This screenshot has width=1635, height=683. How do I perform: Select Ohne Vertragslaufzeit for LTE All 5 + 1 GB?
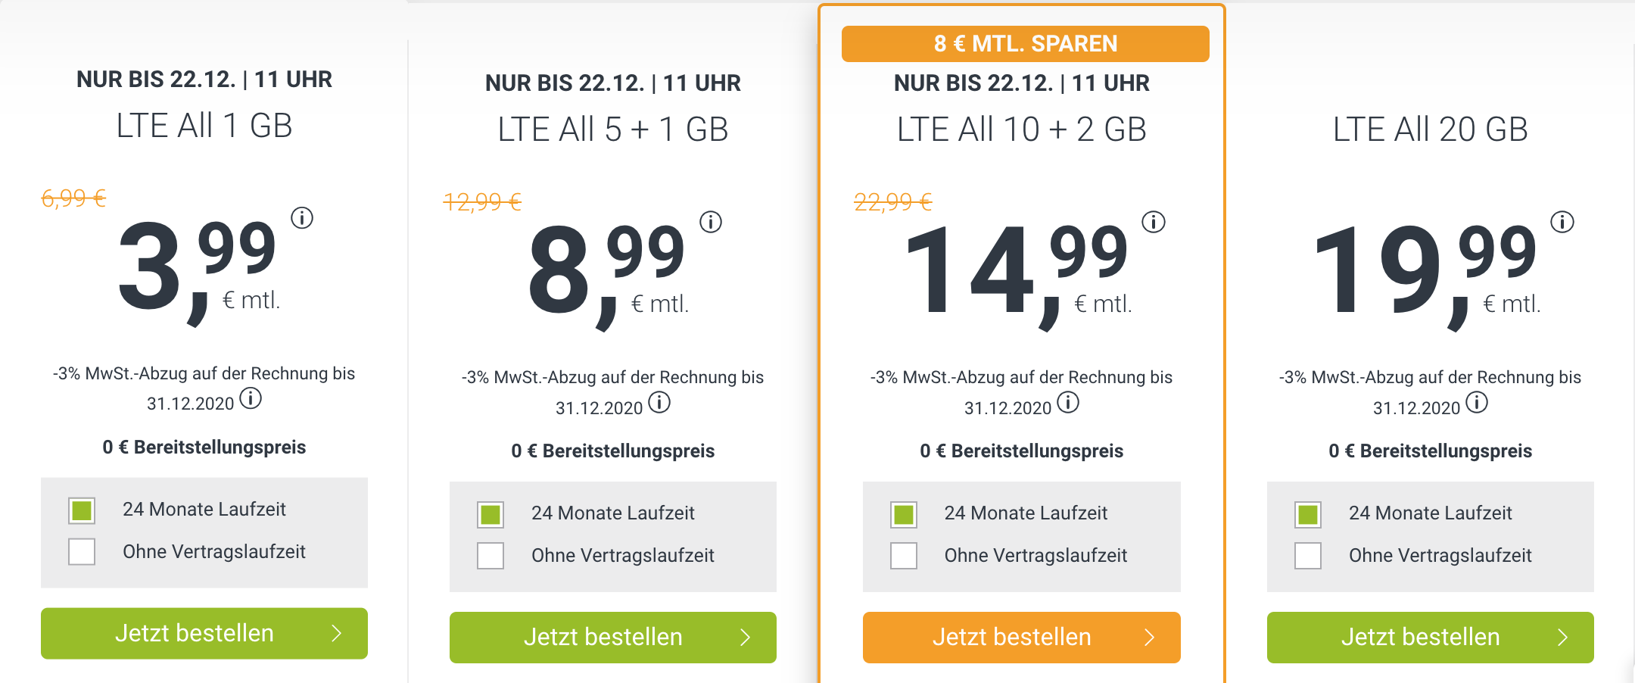[490, 556]
